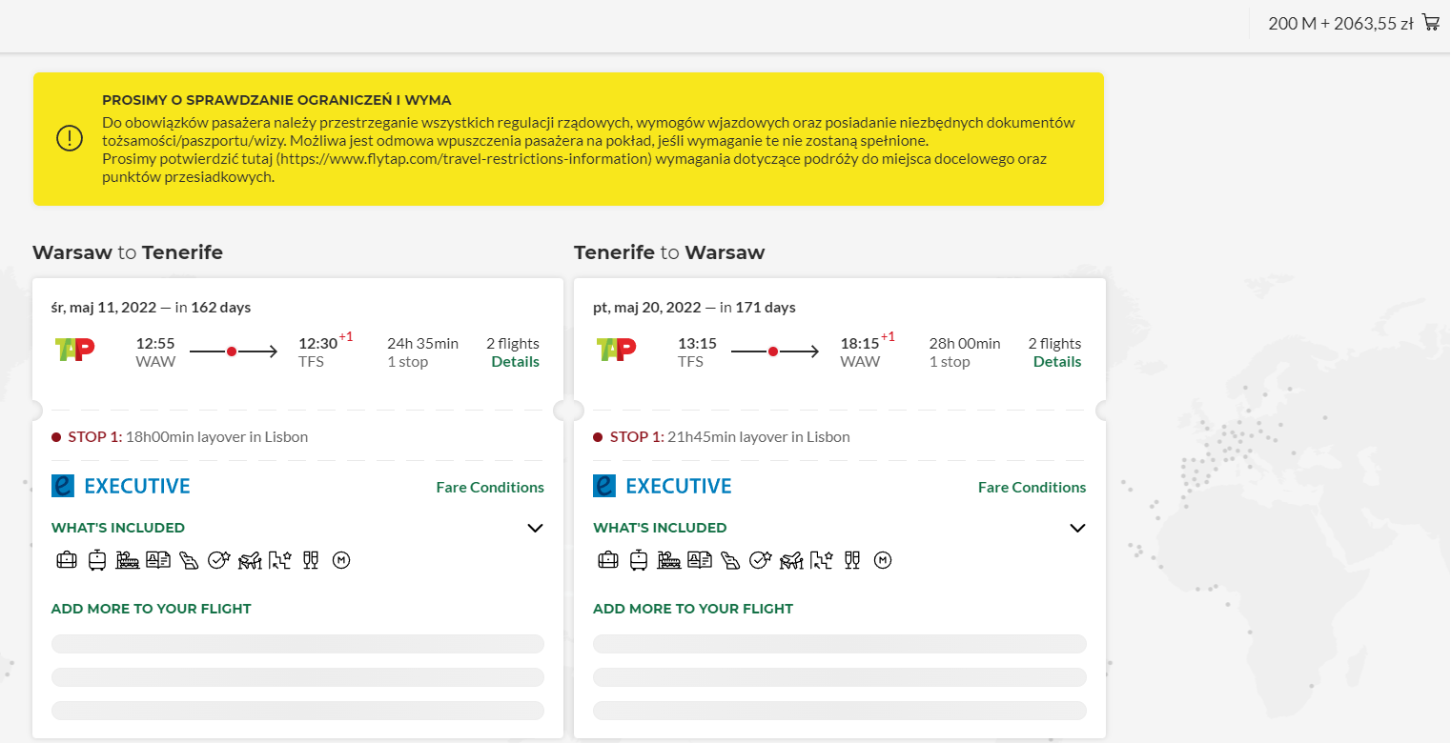This screenshot has width=1451, height=743.
Task: Click the Executive fare logo on outbound flight
Action: pos(121,486)
